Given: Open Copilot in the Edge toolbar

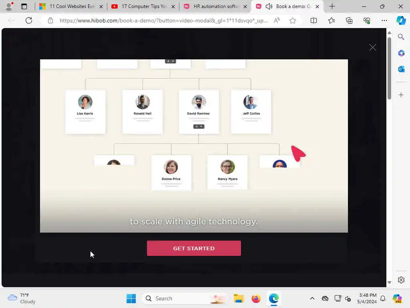Looking at the screenshot, I should 401,20.
